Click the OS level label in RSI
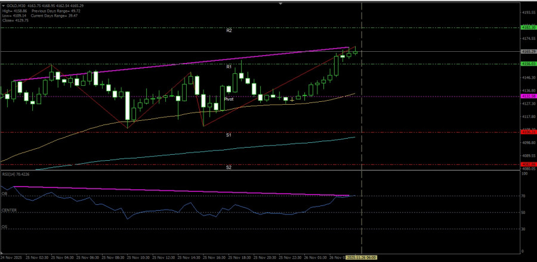The width and height of the screenshot is (537, 262). pos(4,226)
